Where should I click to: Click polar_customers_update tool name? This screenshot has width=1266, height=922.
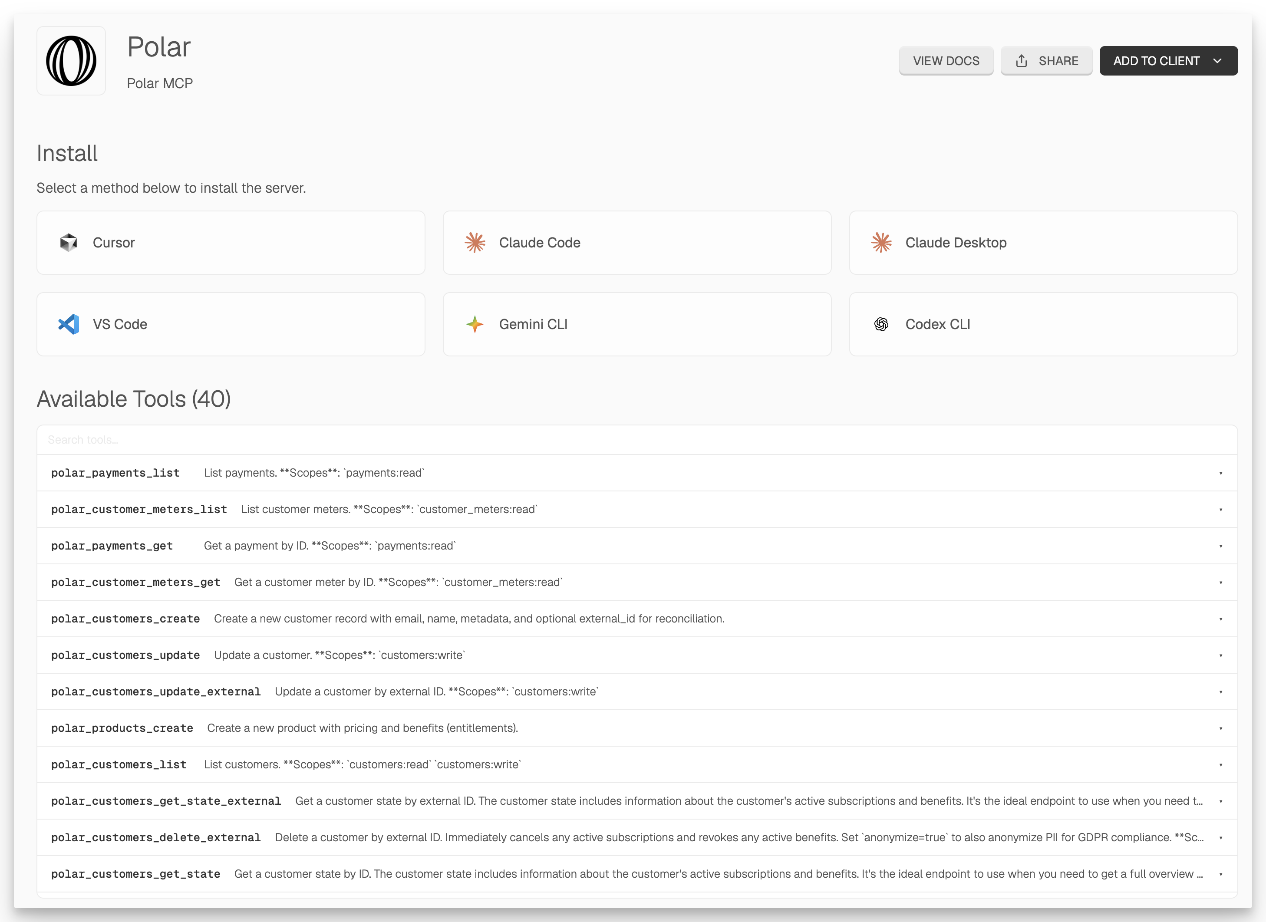click(125, 655)
